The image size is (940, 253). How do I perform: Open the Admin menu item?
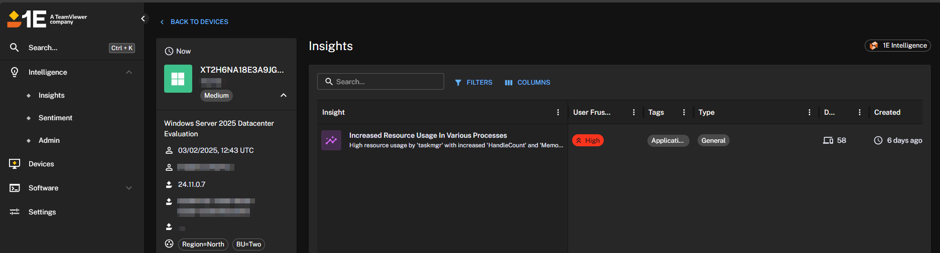pos(49,140)
